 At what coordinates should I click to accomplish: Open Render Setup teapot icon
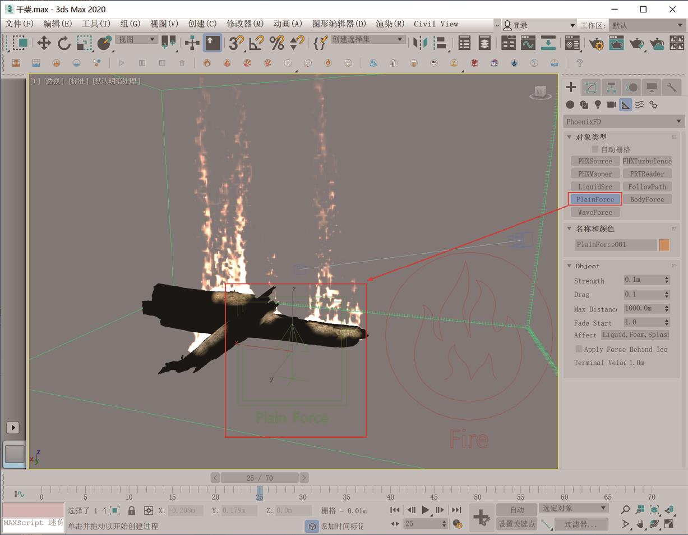coord(596,43)
